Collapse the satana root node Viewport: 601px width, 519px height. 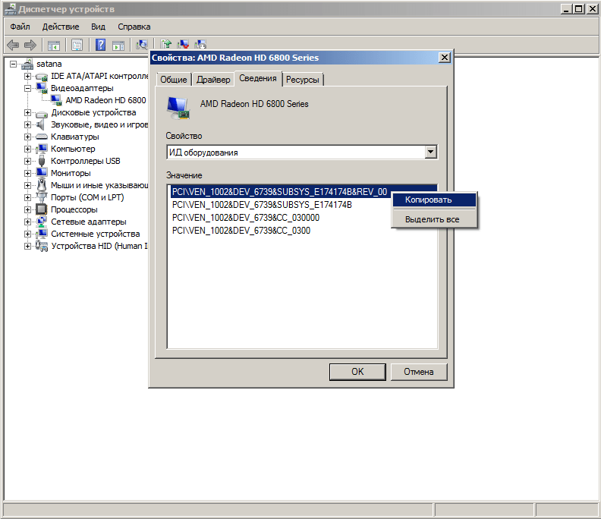[x=14, y=64]
